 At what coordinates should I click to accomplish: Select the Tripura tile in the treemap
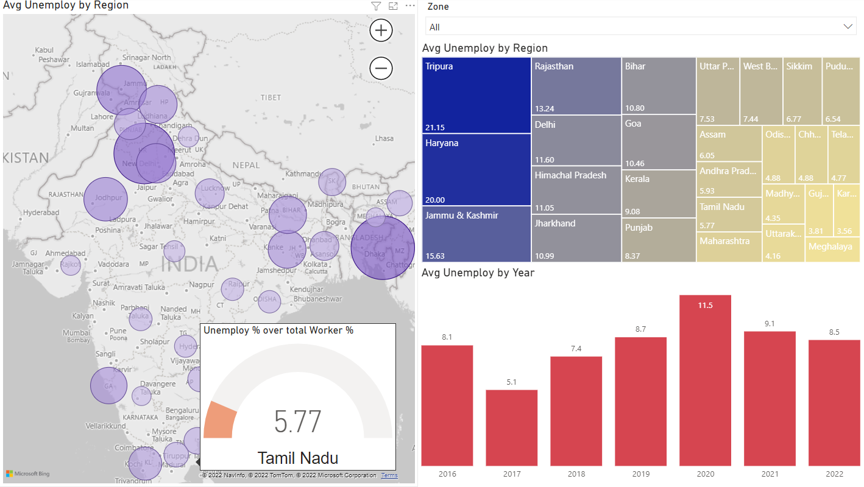pos(475,94)
